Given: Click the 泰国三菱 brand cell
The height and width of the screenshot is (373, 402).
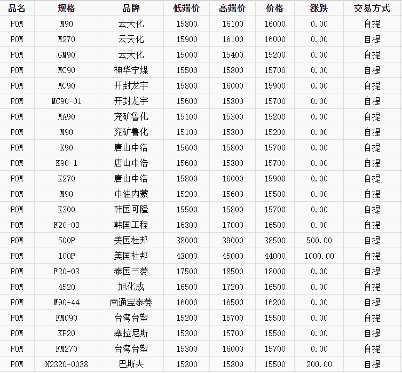Looking at the screenshot, I should click(x=131, y=271).
